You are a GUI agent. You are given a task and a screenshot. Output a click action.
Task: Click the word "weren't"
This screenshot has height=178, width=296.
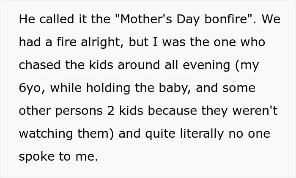click(x=255, y=111)
